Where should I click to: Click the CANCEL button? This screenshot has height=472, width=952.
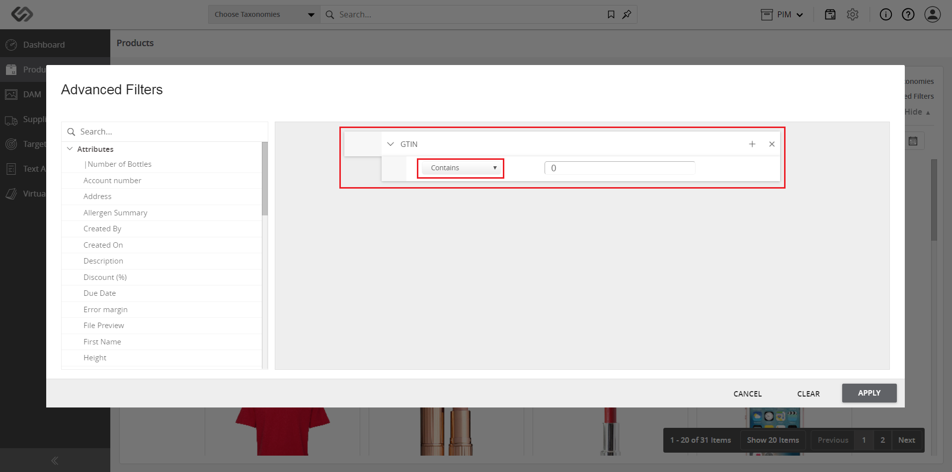click(747, 394)
